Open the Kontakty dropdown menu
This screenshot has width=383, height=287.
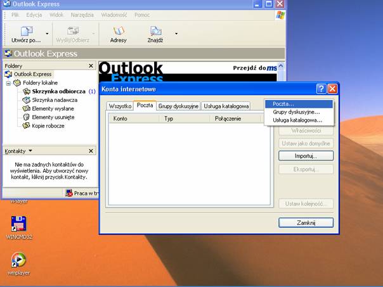[30, 151]
